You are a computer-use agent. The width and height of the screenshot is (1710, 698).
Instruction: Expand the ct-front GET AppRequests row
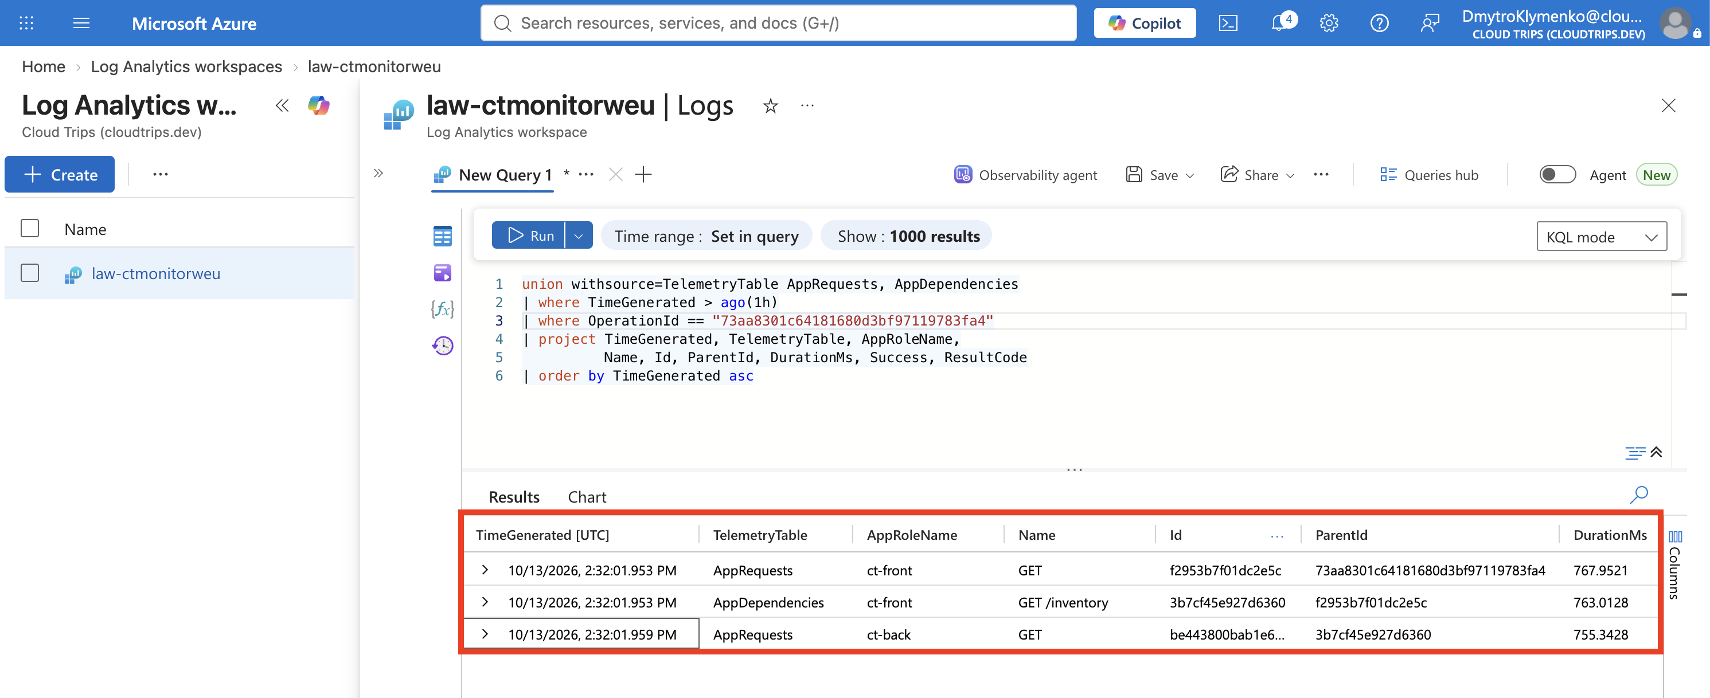(485, 569)
